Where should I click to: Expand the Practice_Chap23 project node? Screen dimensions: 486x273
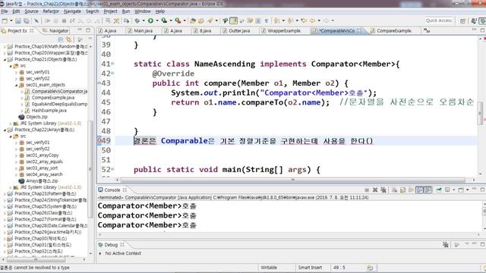tap(5, 194)
